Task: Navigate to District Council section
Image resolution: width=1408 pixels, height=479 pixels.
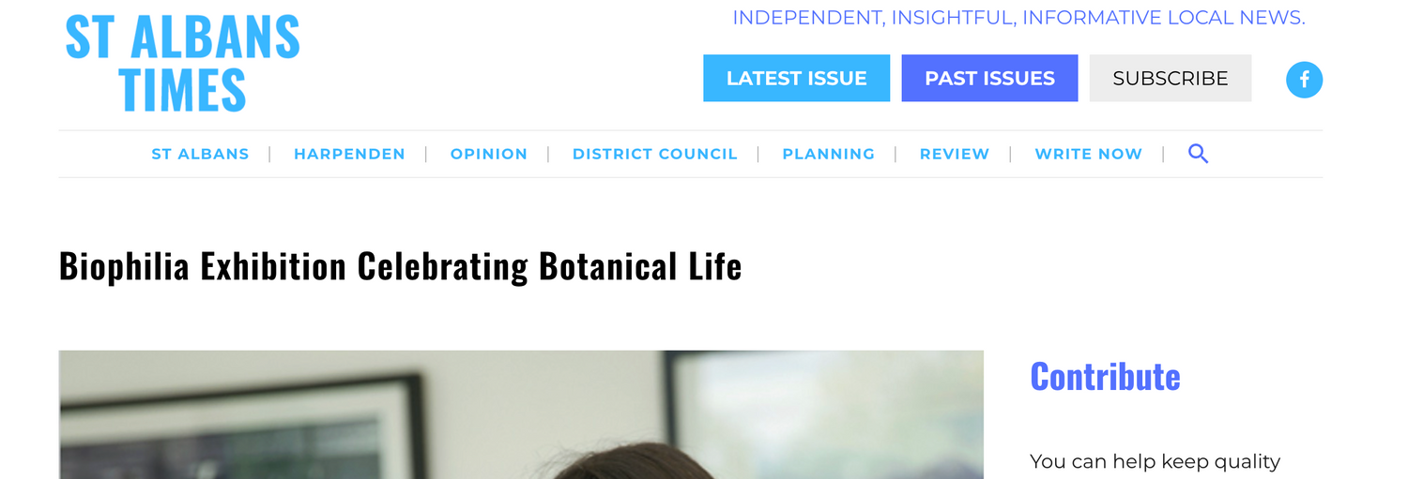Action: (654, 155)
